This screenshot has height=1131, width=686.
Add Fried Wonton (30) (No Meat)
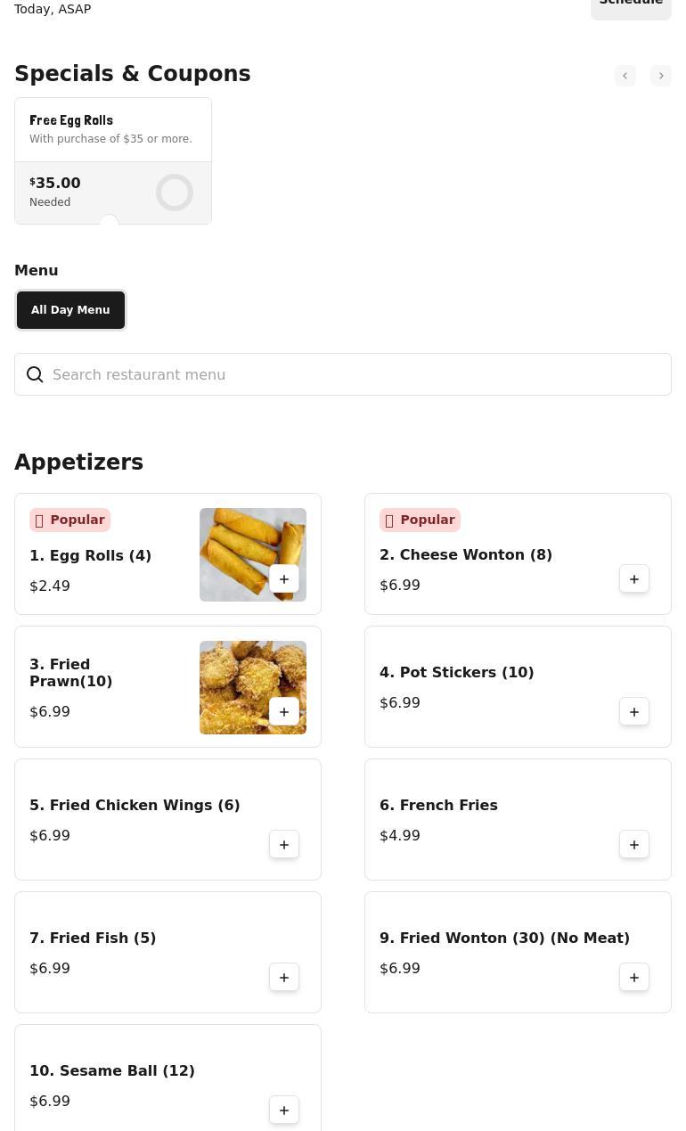point(634,978)
